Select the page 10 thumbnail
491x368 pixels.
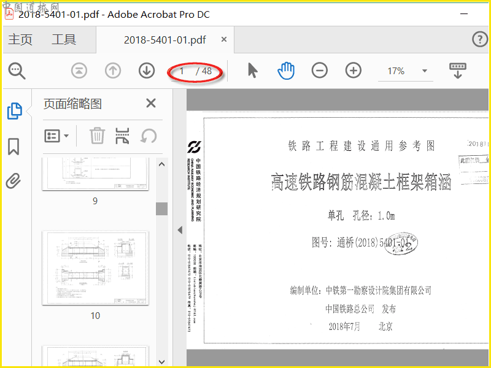pyautogui.click(x=96, y=268)
